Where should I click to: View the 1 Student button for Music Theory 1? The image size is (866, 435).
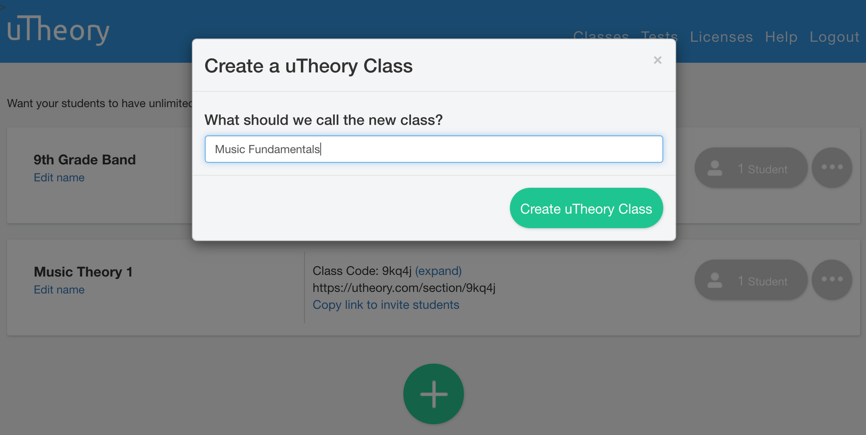(751, 280)
